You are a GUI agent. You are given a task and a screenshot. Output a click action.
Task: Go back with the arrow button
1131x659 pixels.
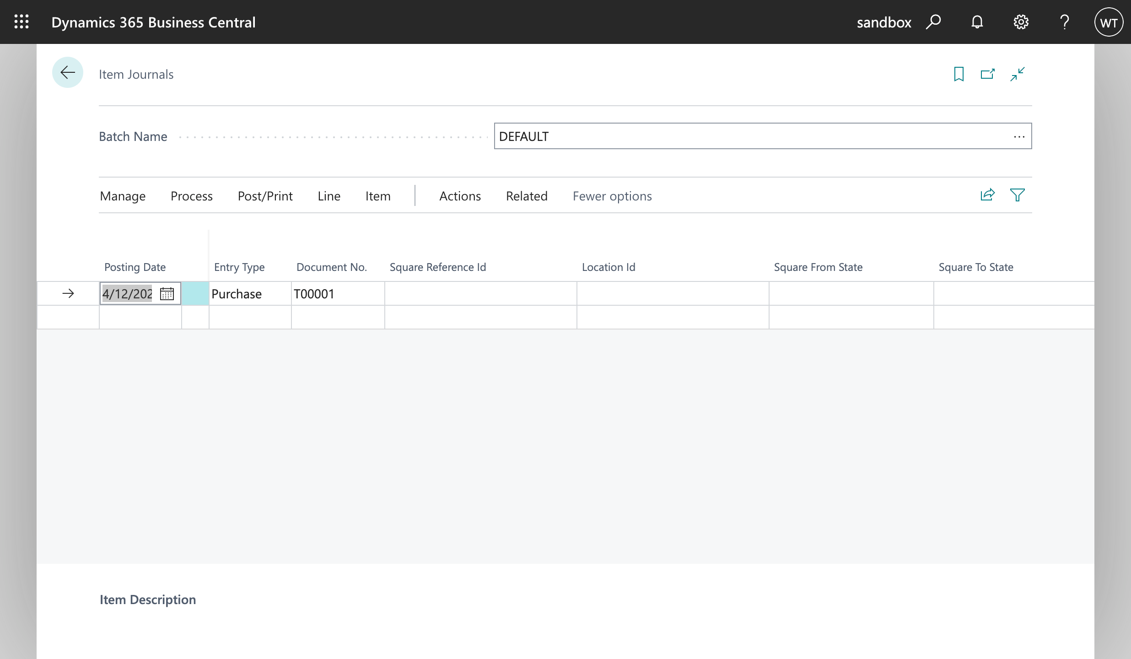[x=68, y=72]
